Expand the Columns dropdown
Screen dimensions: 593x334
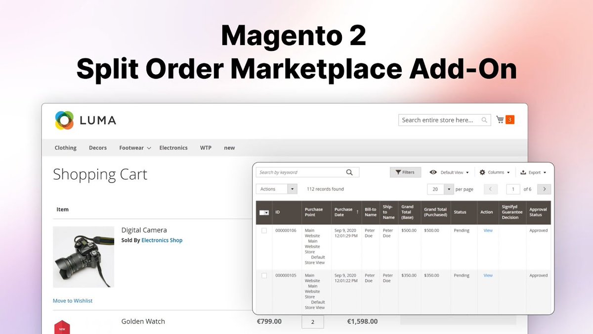pos(508,173)
